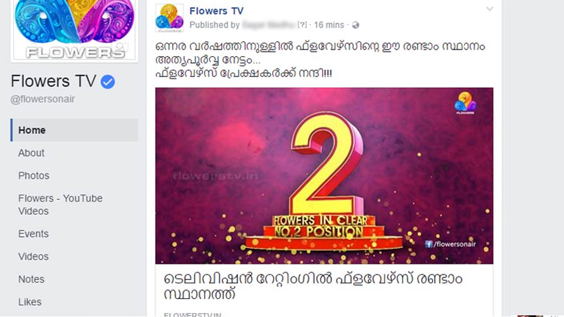Click the public globe privacy icon
The width and height of the screenshot is (564, 317).
point(355,25)
